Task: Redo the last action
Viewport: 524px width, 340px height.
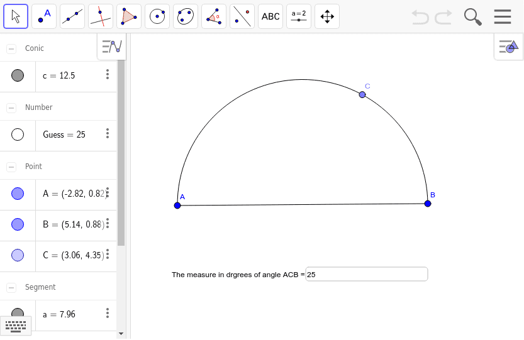Action: pos(443,17)
